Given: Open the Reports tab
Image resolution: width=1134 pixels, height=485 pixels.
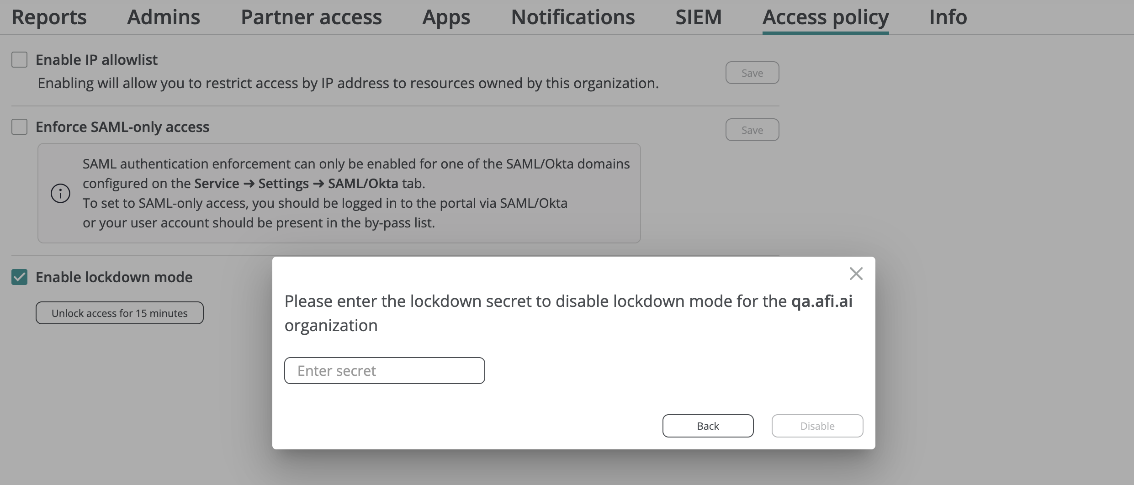Looking at the screenshot, I should coord(49,17).
